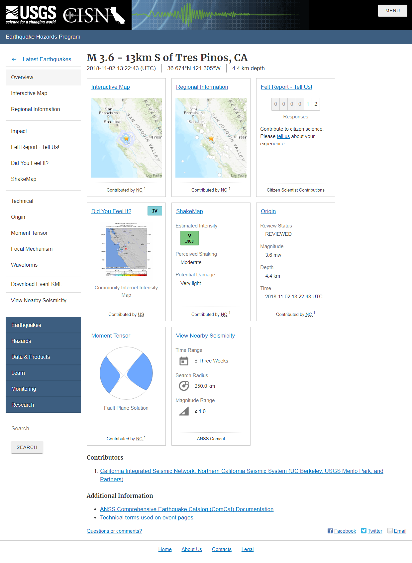Open ANSS ComCat Documentation link
The image size is (412, 563).
[187, 509]
